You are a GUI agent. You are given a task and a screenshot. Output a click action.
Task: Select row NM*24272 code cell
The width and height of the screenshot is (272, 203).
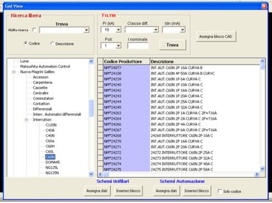pos(126,153)
